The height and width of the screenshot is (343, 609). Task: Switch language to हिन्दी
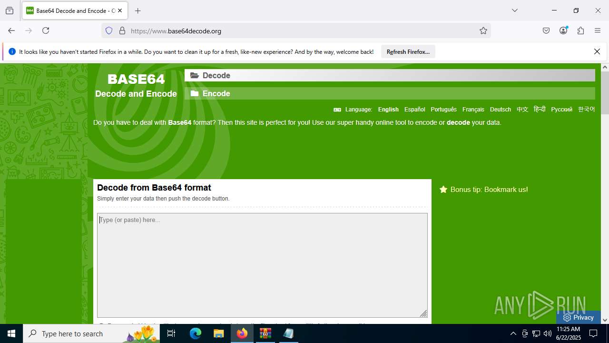click(540, 110)
